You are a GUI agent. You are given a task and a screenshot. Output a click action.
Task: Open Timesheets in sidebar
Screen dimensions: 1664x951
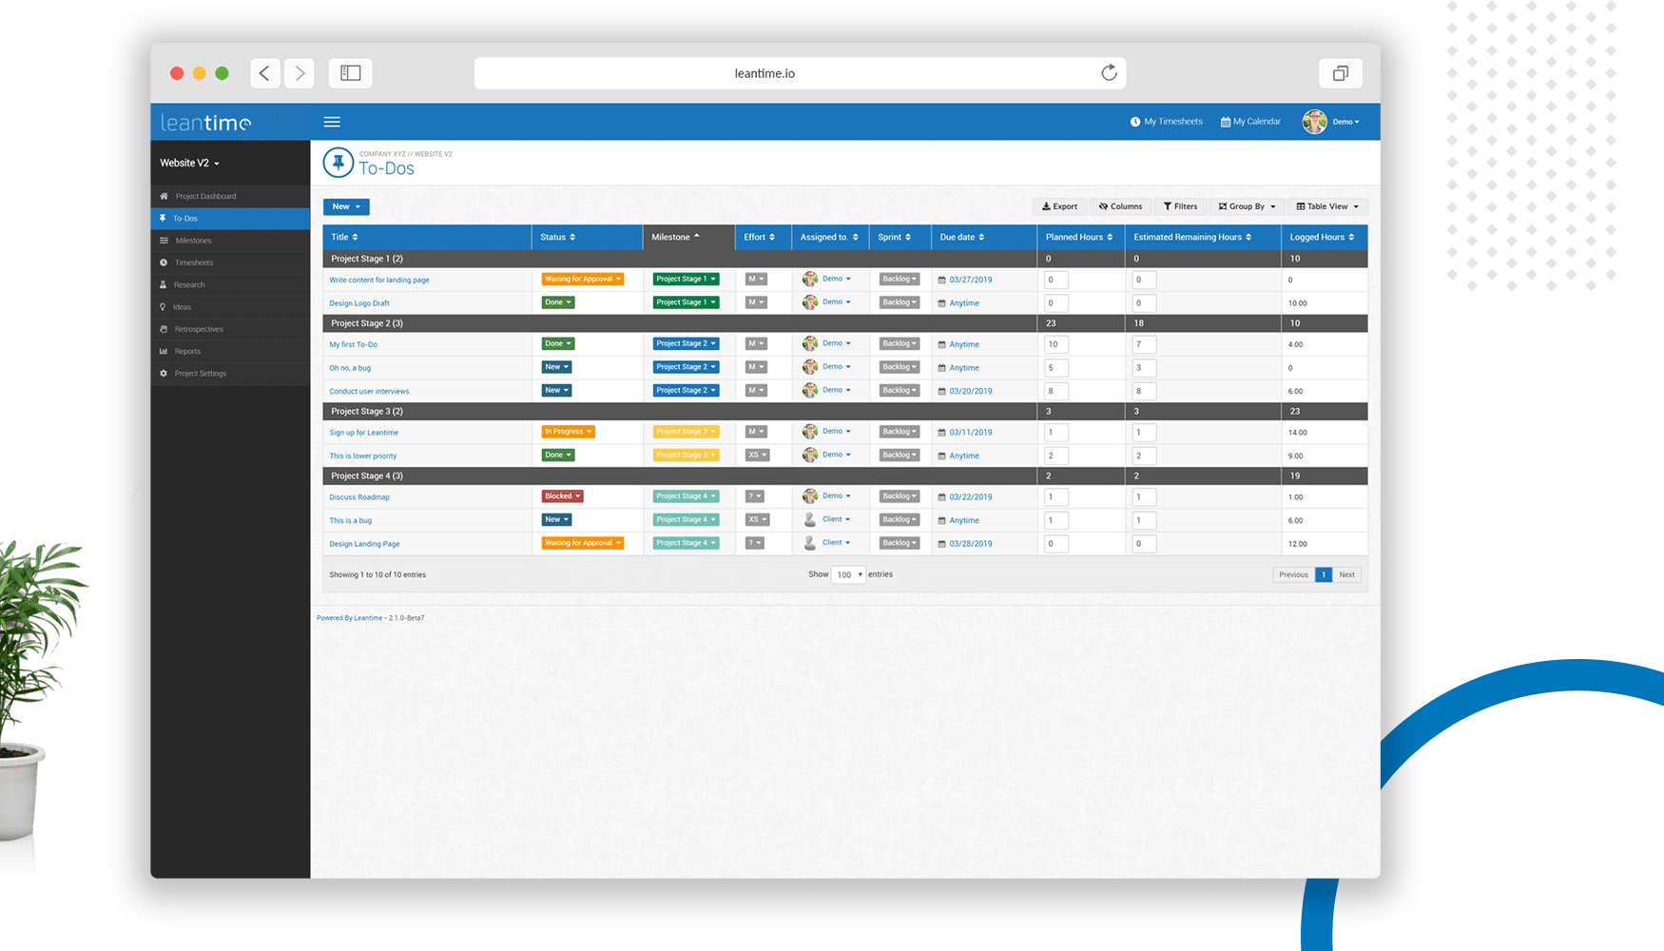point(230,262)
